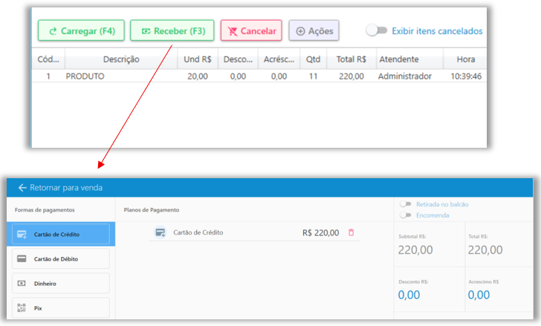Click the red Cancelar button
Viewport: 541px width, 326px height.
point(251,31)
